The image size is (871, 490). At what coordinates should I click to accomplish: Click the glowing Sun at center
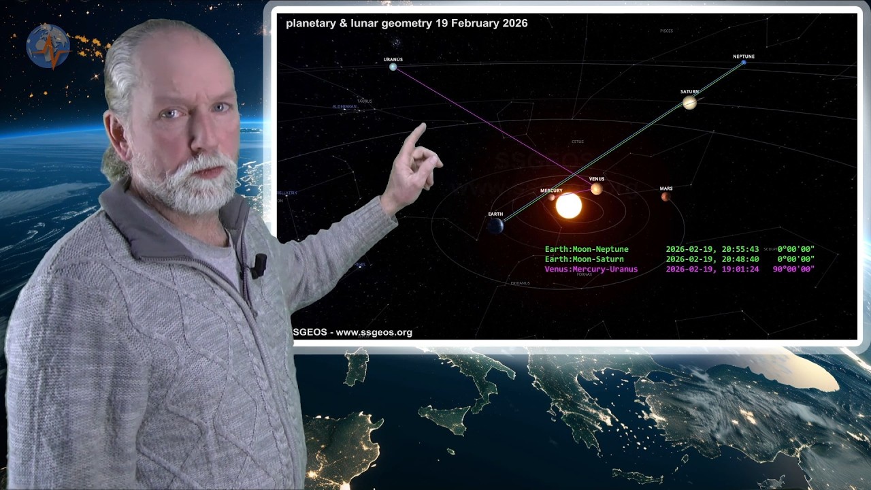[569, 206]
